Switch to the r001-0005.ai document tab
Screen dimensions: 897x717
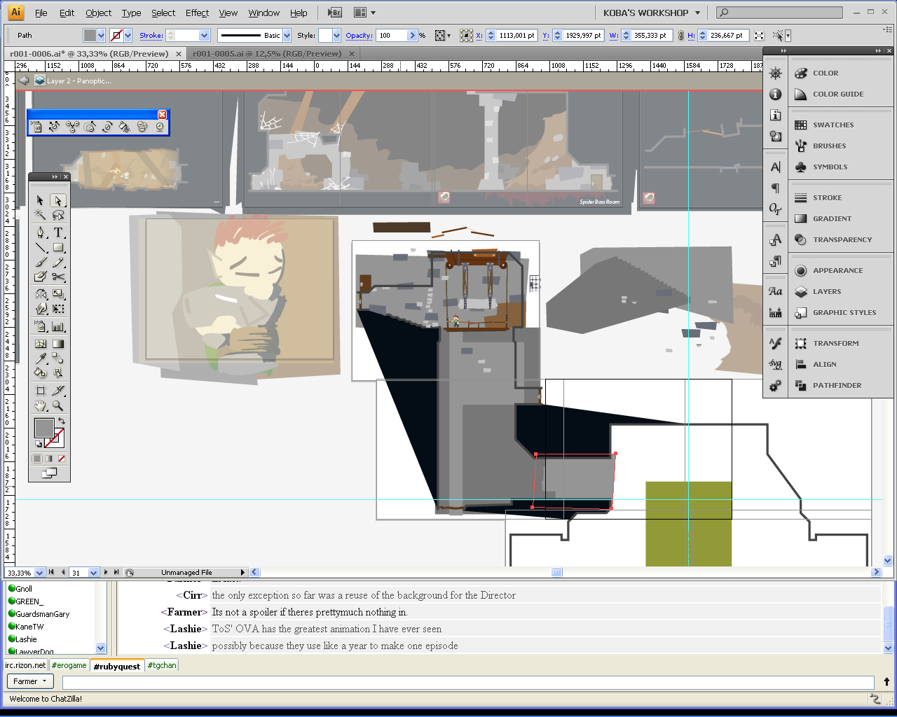click(267, 54)
